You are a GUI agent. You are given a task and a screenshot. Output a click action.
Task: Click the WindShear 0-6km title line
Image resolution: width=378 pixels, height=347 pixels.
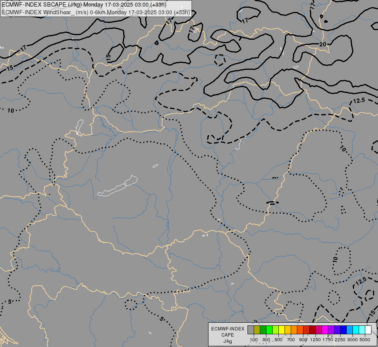point(96,12)
